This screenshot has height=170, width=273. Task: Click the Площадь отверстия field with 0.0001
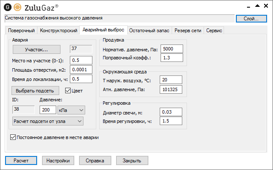pyautogui.click(x=81, y=70)
